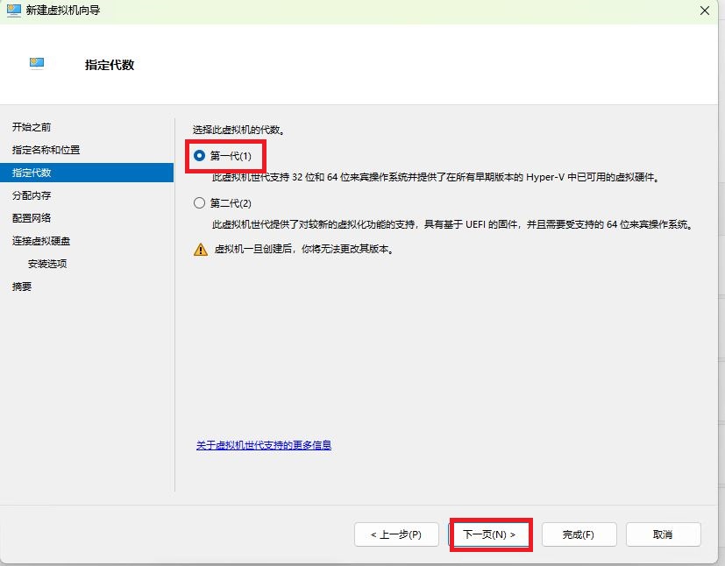Click the 下一页(N) > button
The height and width of the screenshot is (566, 725).
point(489,534)
